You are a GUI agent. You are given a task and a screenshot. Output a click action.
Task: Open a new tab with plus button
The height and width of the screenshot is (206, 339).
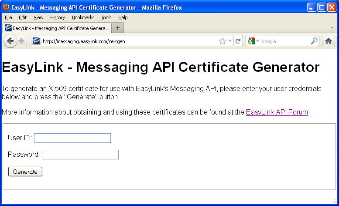118,28
